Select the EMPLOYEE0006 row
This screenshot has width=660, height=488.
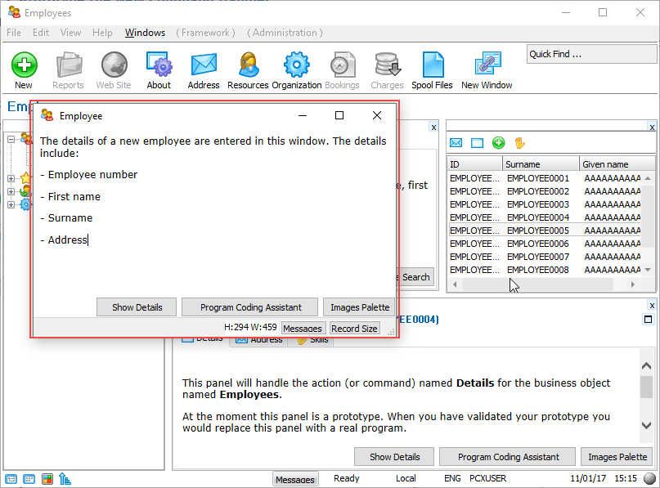(545, 244)
